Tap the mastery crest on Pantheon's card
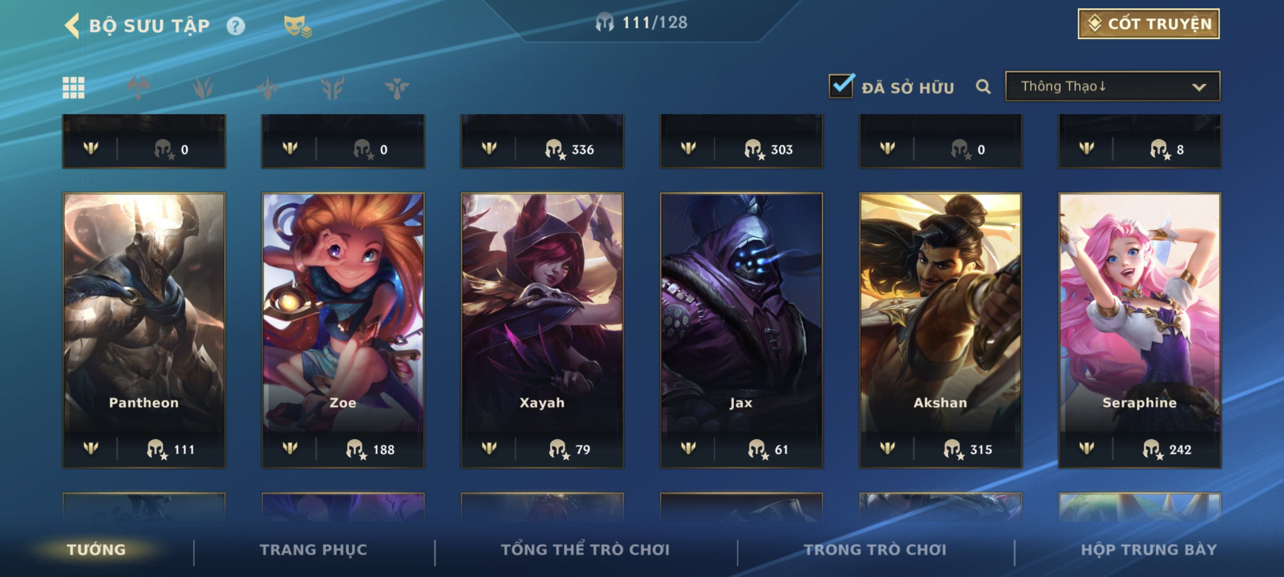 coord(91,447)
